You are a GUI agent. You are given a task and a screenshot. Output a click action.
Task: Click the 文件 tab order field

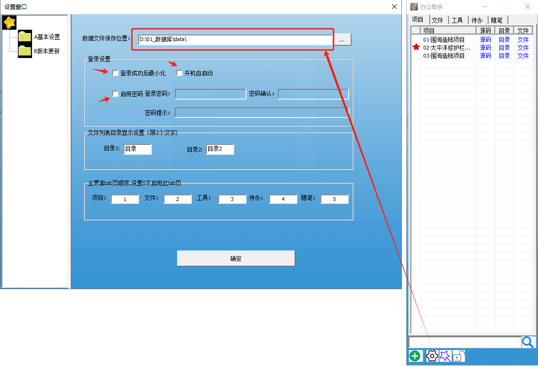pyautogui.click(x=178, y=199)
